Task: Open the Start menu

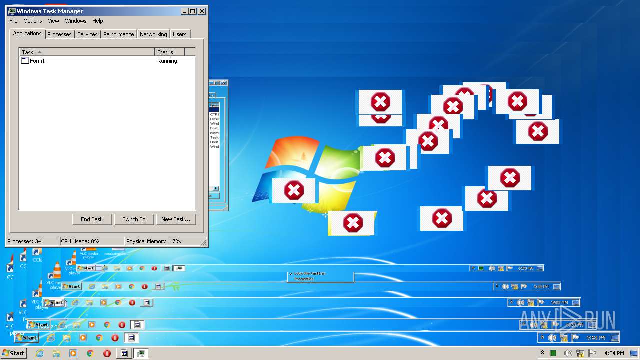Action: pos(13,353)
